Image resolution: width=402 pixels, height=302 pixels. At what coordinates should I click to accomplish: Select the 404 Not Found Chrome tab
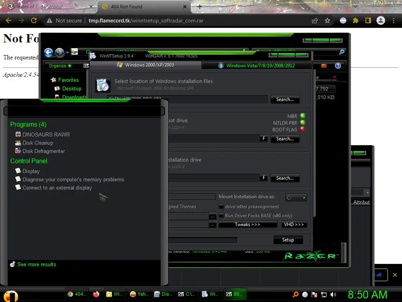[x=144, y=7]
